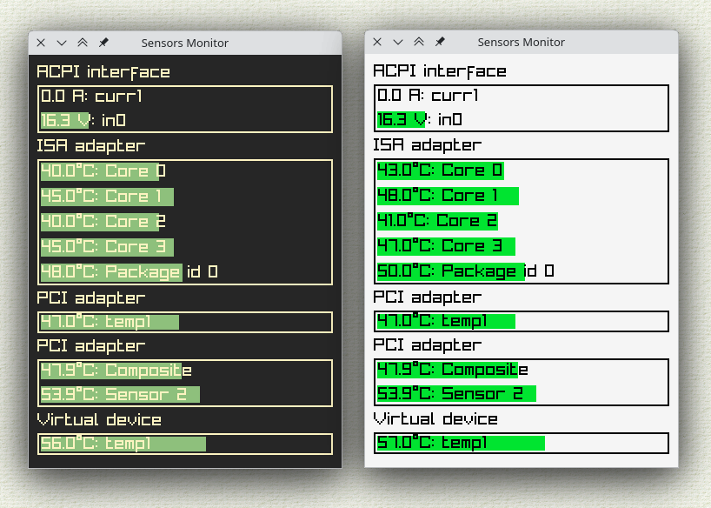Click 43.0°C Core 0 bar in light window
Viewport: 711px width, 508px height.
click(x=441, y=170)
